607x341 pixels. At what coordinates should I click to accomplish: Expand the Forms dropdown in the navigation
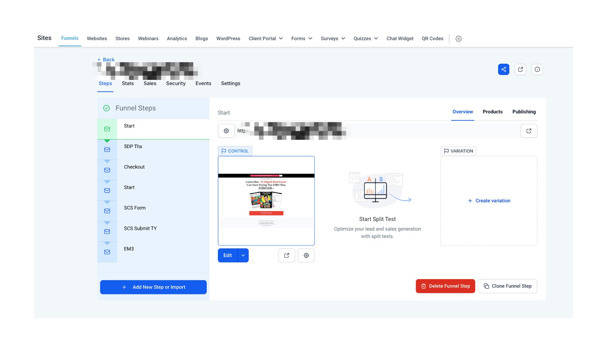pyautogui.click(x=301, y=38)
